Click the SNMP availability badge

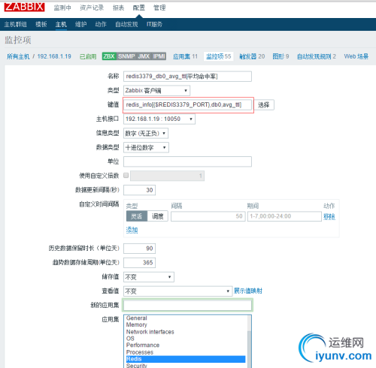126,56
